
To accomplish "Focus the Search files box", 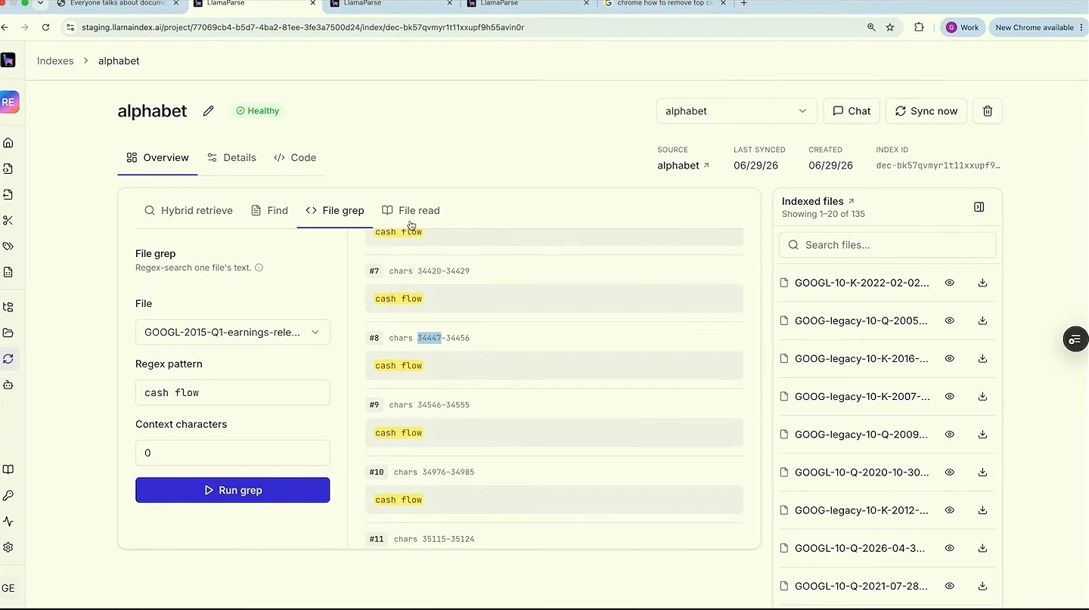I will click(x=887, y=245).
